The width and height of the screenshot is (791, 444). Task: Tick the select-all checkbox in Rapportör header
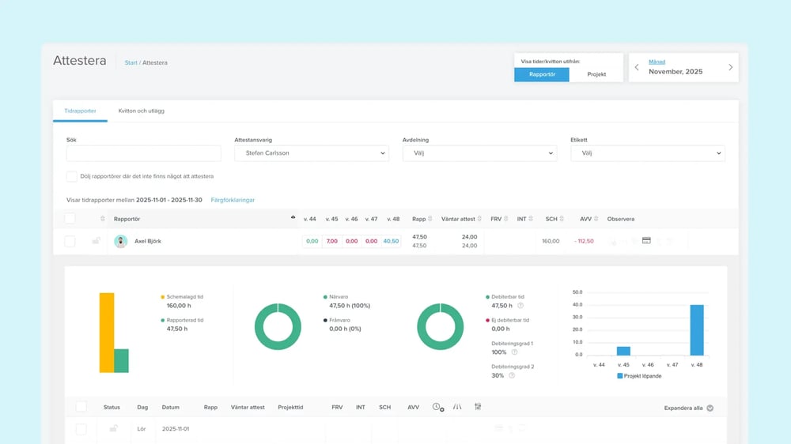(70, 219)
